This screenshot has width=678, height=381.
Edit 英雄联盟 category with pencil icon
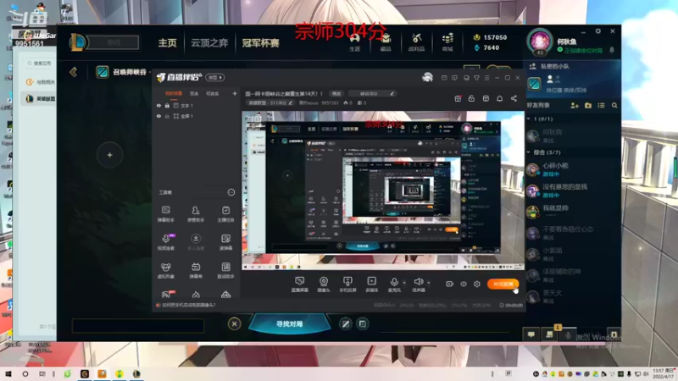click(x=291, y=102)
